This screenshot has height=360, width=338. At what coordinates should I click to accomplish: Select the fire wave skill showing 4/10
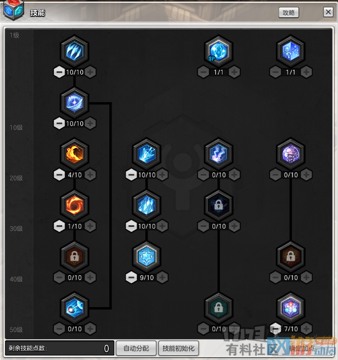click(75, 154)
